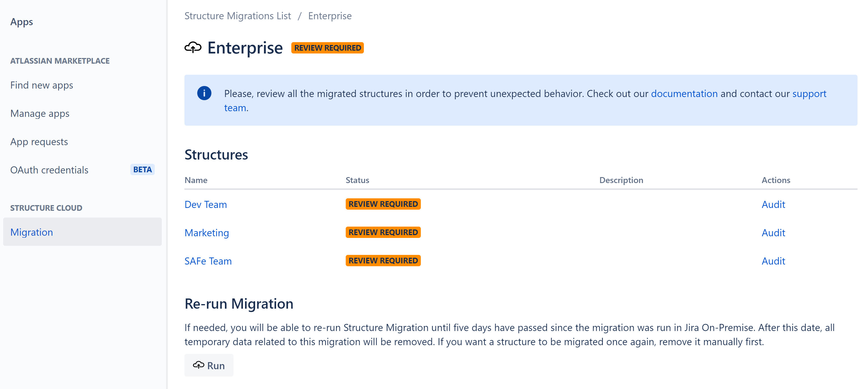Select Migration in the left sidebar
This screenshot has height=389, width=868.
[x=31, y=231]
